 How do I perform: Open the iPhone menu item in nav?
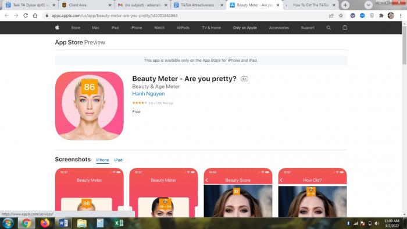tap(136, 27)
